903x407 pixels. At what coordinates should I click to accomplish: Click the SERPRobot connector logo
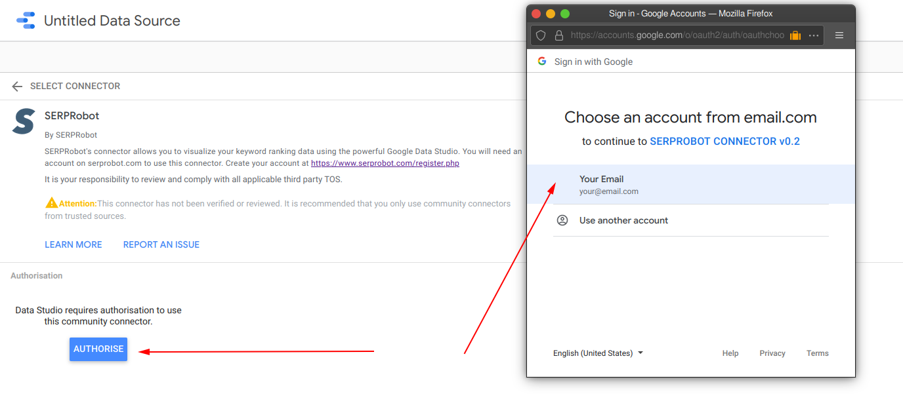point(24,121)
